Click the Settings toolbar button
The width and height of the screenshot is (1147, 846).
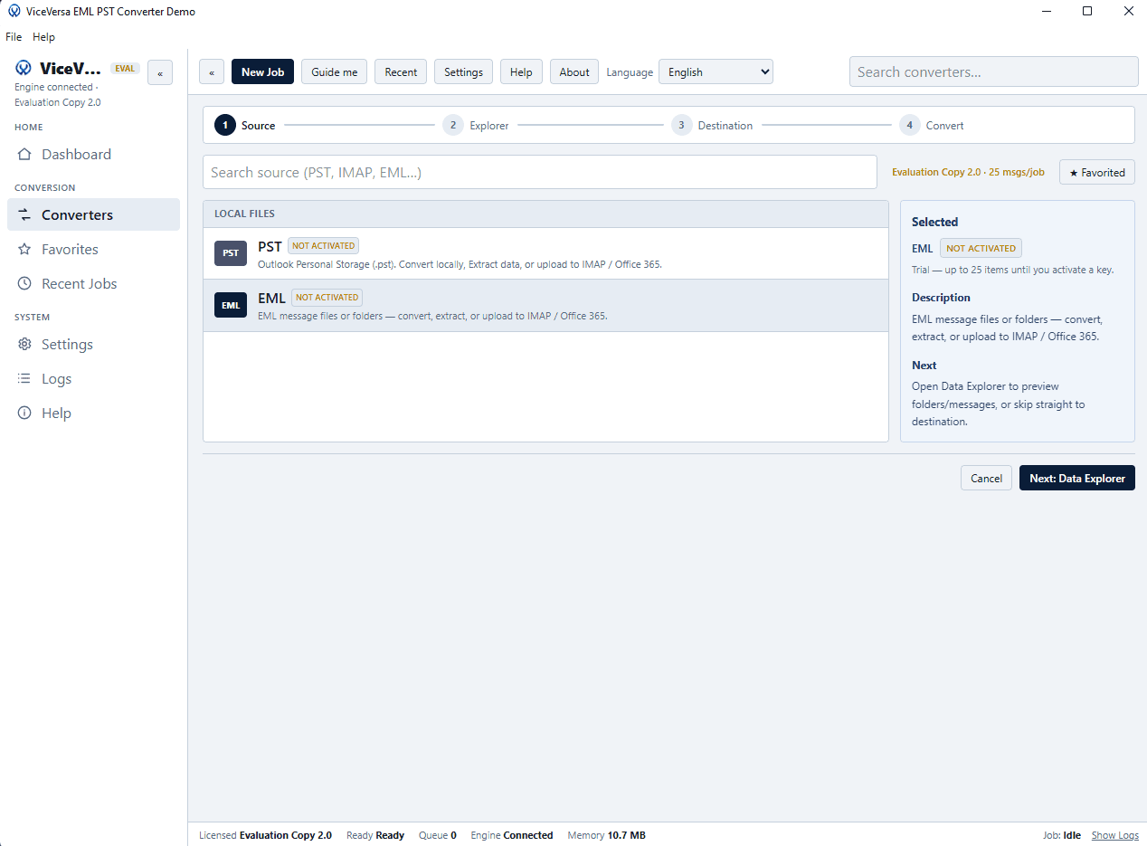pyautogui.click(x=463, y=72)
